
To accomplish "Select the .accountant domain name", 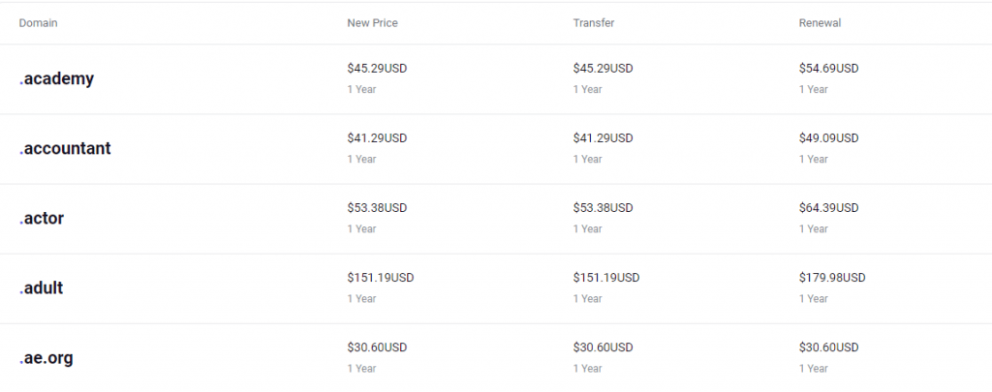I will (x=65, y=149).
